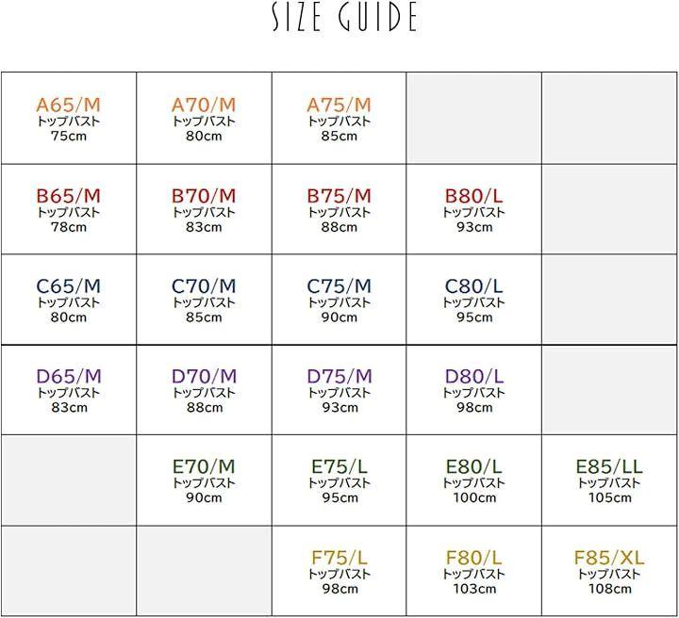Click the F80/L 103cm cell
Screen dimensions: 679x618
coord(474,571)
